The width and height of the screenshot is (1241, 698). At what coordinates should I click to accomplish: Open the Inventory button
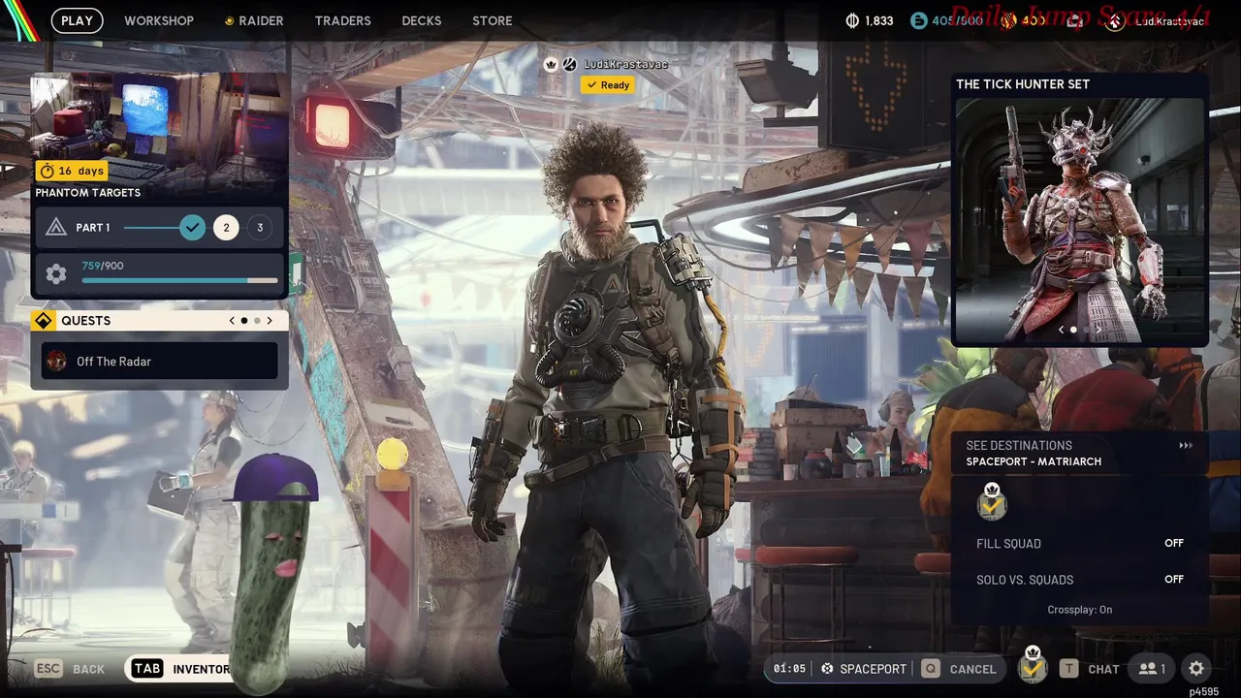(x=178, y=669)
